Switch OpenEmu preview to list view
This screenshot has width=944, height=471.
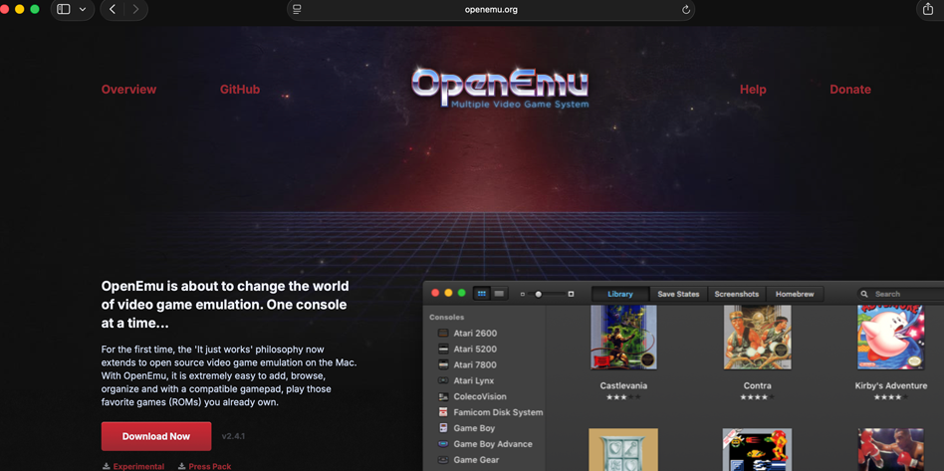(499, 294)
